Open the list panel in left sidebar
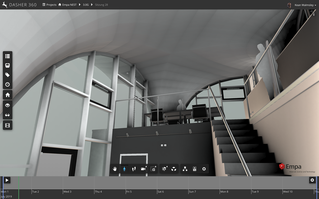 click(7, 56)
